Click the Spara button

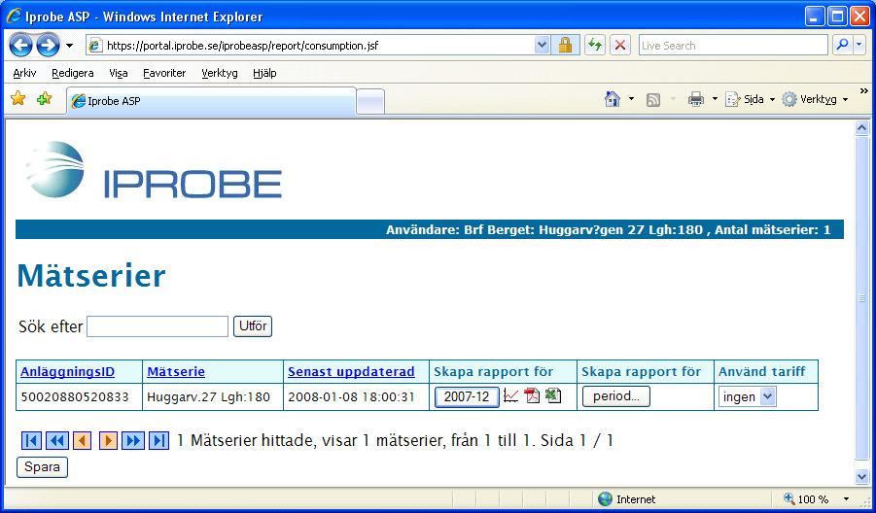click(x=43, y=467)
